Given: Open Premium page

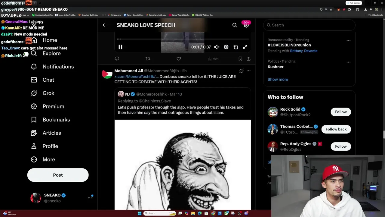Looking at the screenshot, I should (48, 106).
